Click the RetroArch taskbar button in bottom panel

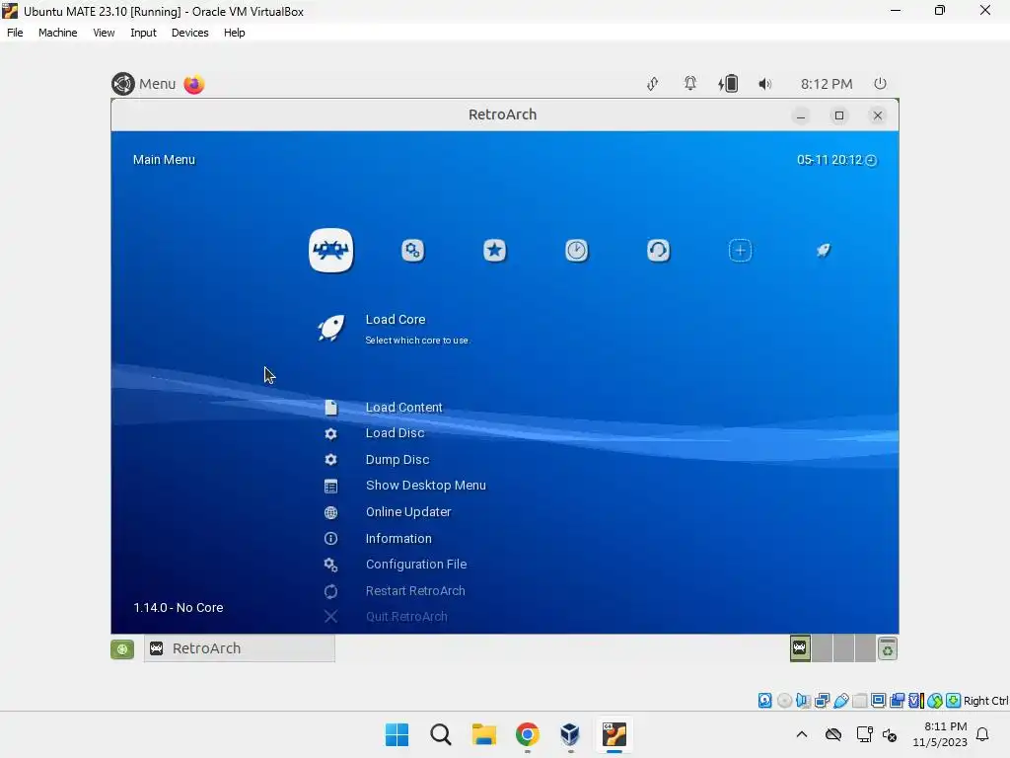click(239, 648)
